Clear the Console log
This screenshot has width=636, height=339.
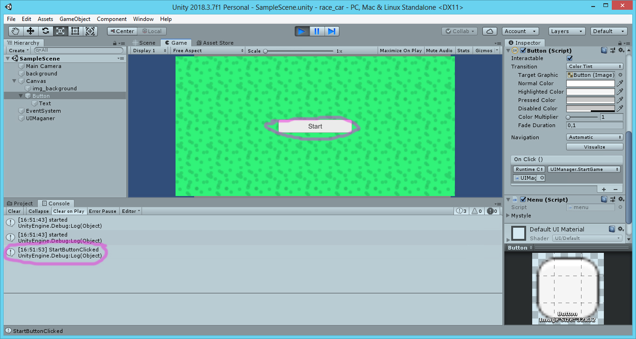[x=14, y=211]
